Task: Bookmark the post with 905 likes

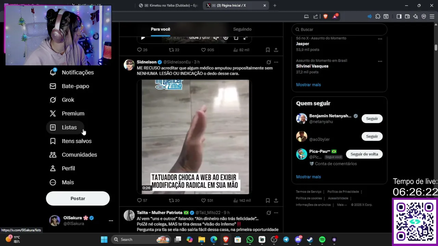Action: pyautogui.click(x=268, y=50)
